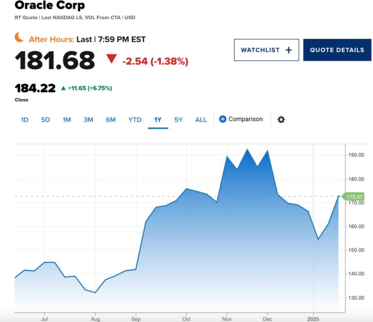The image size is (373, 322).
Task: Click the plus icon on Watchlist
Action: (289, 50)
